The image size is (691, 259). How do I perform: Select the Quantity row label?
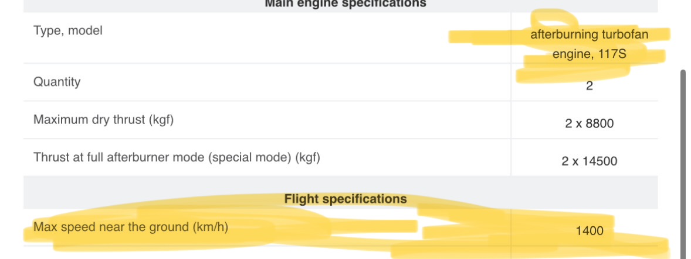coord(57,82)
